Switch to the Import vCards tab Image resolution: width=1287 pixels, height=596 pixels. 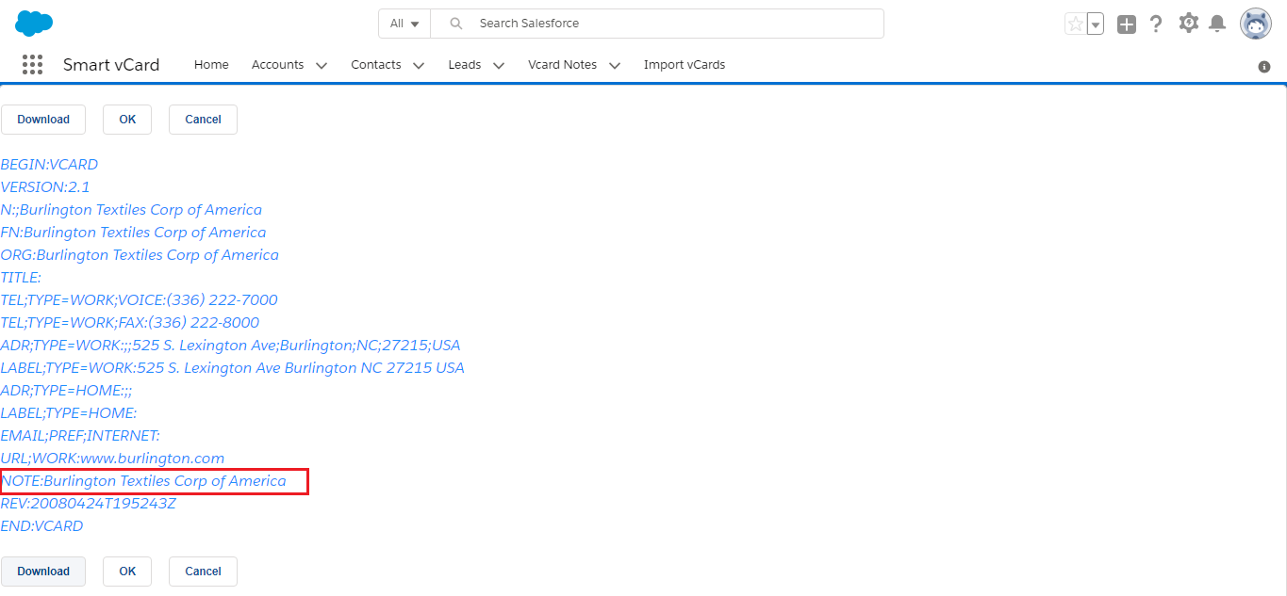(684, 65)
